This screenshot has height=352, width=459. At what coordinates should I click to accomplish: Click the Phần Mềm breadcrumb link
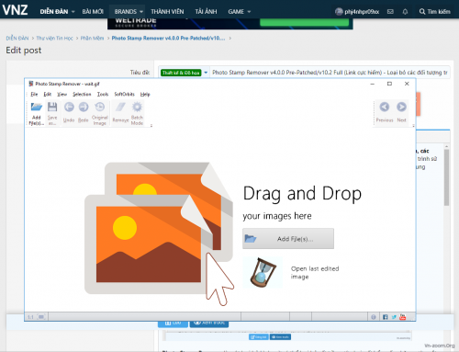click(x=92, y=39)
